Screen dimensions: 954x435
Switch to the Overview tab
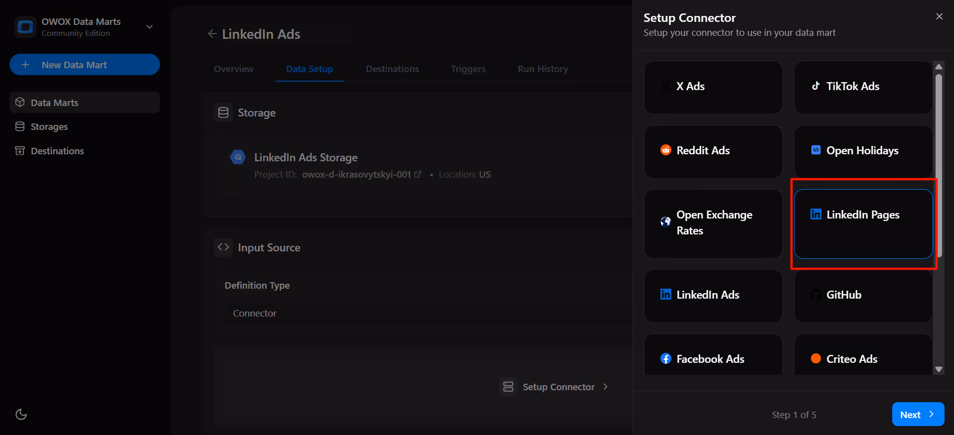point(234,69)
